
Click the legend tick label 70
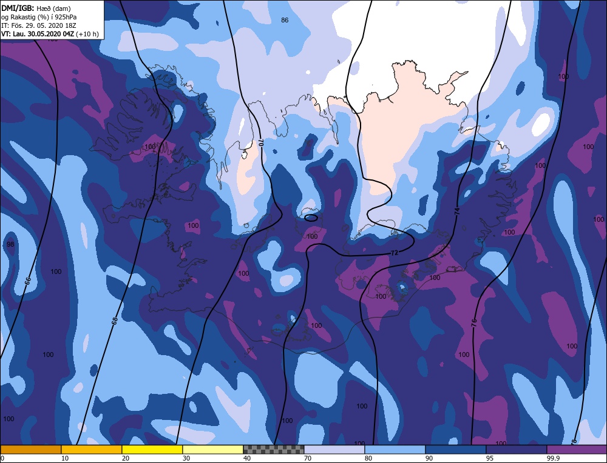coord(308,458)
